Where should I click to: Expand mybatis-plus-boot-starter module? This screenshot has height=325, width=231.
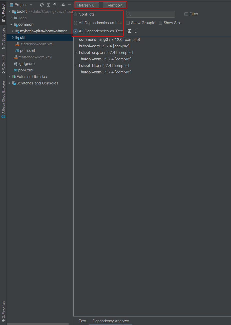coord(13,31)
